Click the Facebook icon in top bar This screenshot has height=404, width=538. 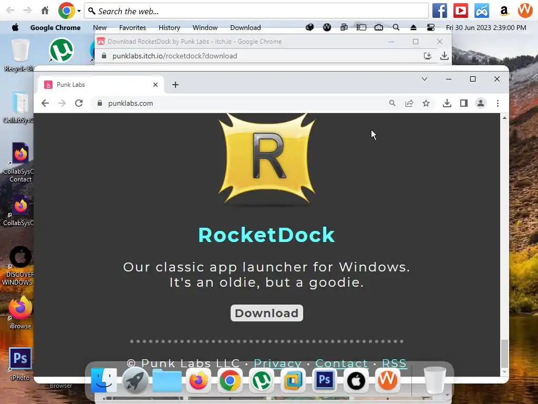440,11
